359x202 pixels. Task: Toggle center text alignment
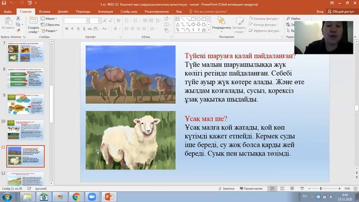click(x=132, y=29)
